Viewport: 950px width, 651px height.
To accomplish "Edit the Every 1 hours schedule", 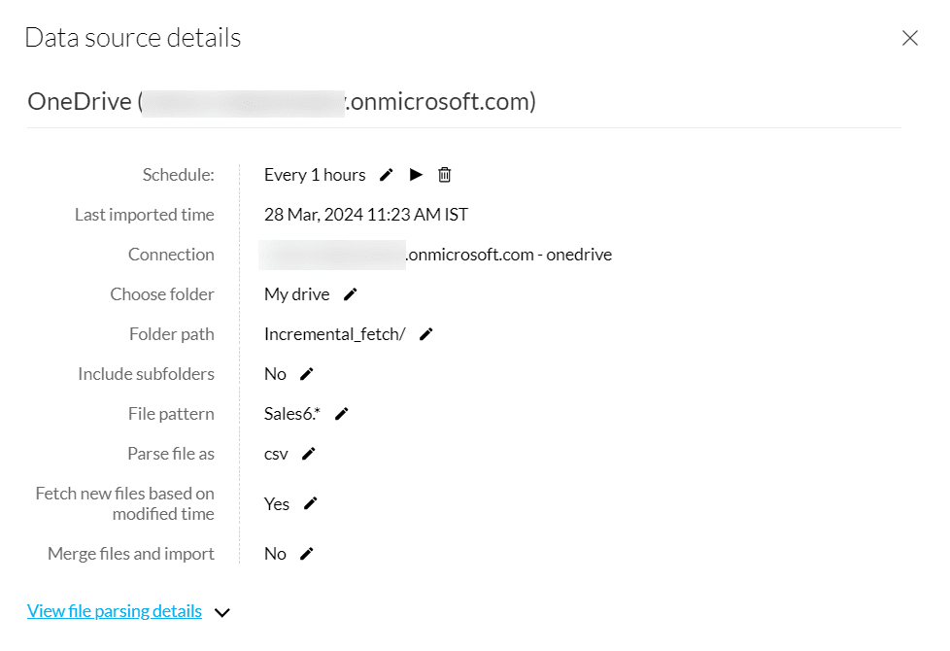I will click(387, 175).
